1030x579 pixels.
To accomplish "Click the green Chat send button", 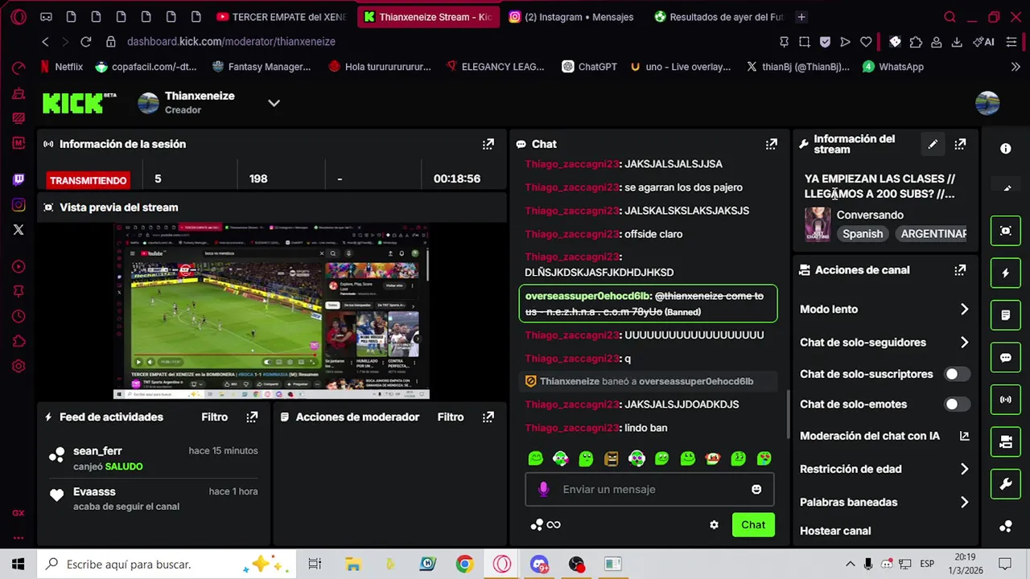I will (753, 525).
